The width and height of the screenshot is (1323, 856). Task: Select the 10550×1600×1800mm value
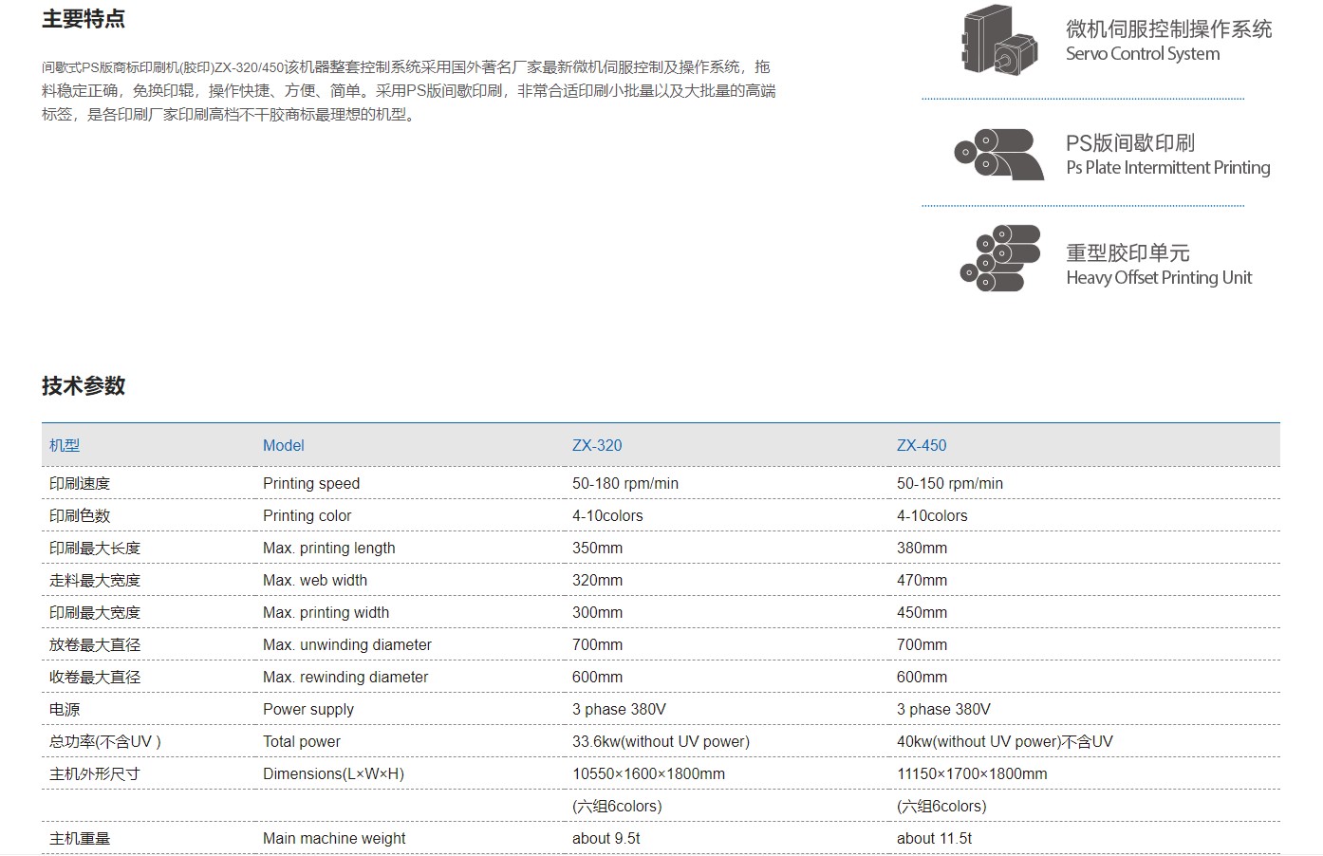pos(648,773)
